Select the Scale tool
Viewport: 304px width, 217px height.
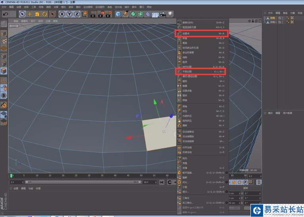(37, 14)
